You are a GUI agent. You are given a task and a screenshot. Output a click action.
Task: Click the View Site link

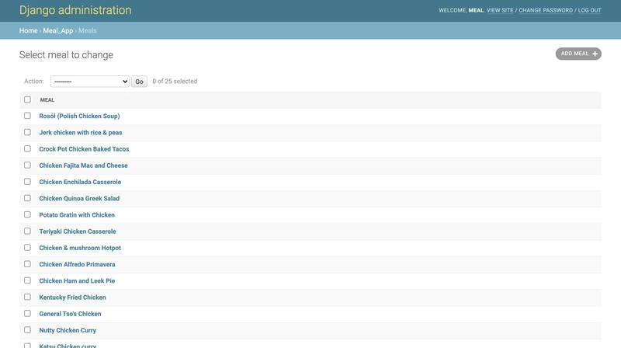click(x=500, y=10)
